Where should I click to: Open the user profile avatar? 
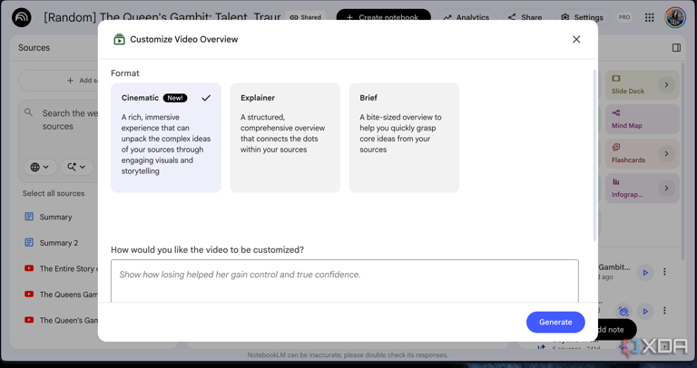[674, 17]
